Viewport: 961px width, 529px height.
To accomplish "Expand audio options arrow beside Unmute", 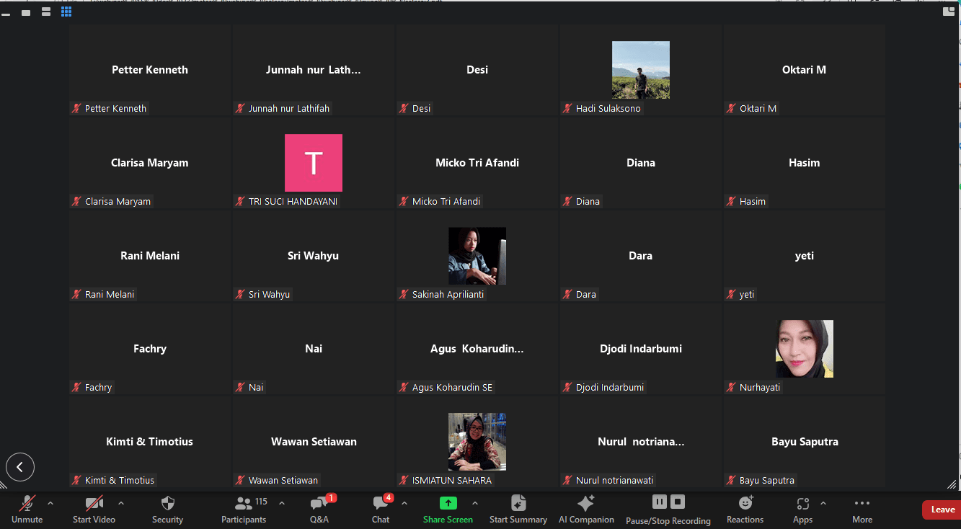I will click(50, 503).
